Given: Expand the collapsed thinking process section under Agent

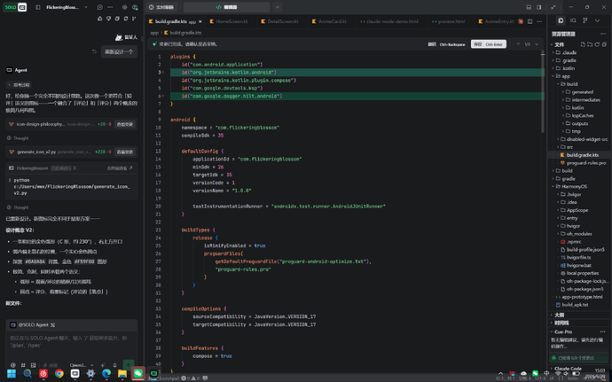Looking at the screenshot, I should click(x=19, y=85).
